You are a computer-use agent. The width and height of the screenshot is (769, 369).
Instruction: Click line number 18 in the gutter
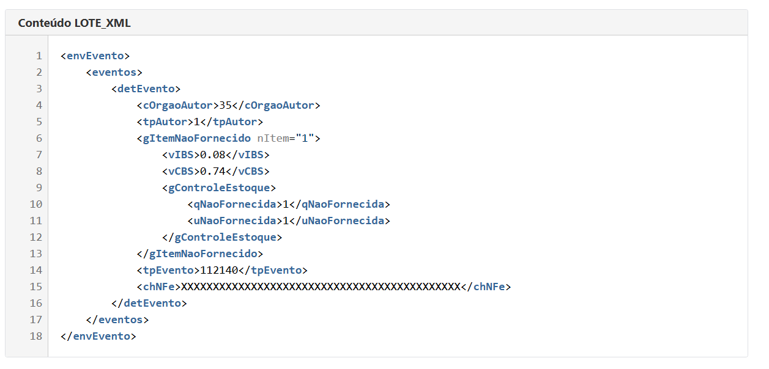35,336
